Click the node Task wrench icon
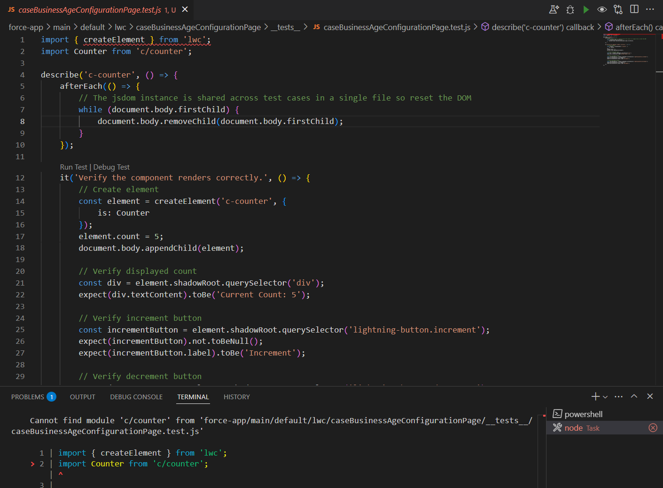The width and height of the screenshot is (663, 488). point(557,427)
